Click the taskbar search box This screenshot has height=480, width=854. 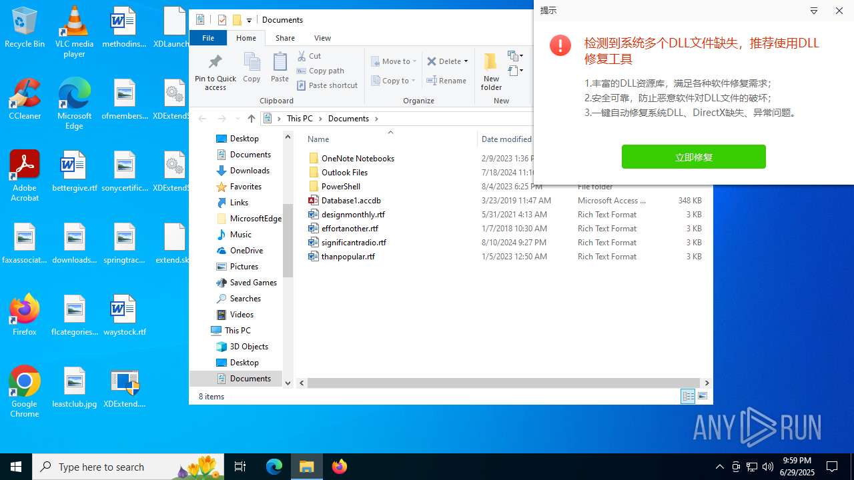(x=129, y=467)
